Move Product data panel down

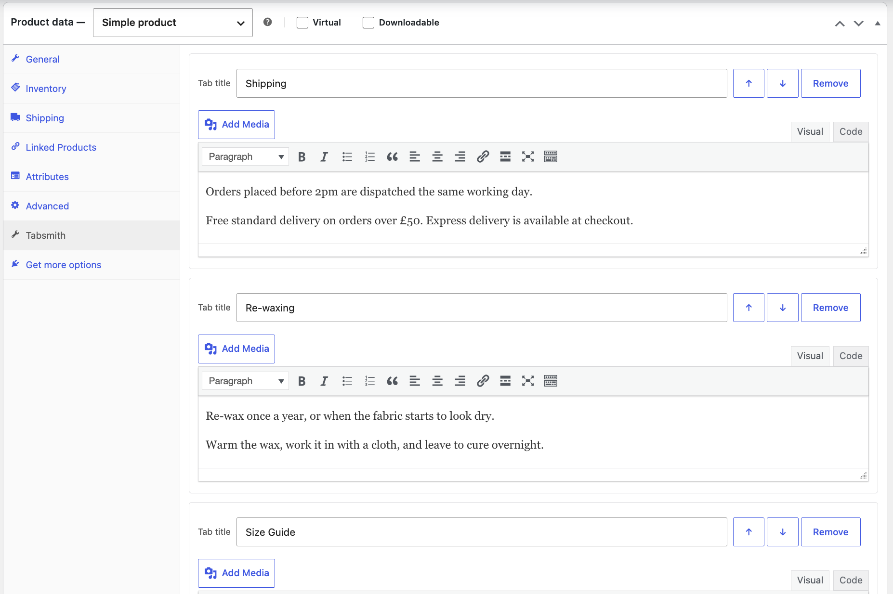(858, 24)
